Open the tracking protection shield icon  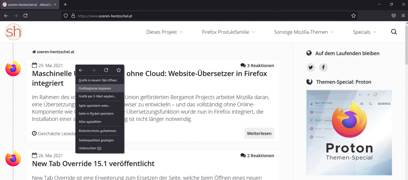tap(65, 15)
